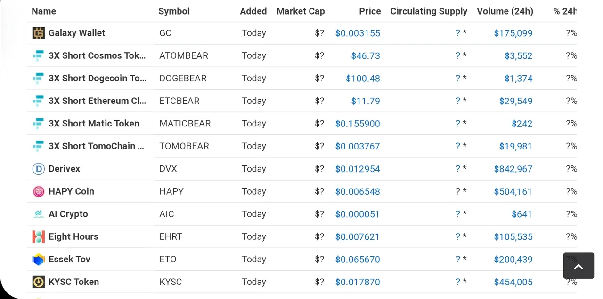The height and width of the screenshot is (299, 603).
Task: Click the 3X Short Dogecoin Token logo
Action: 38,78
